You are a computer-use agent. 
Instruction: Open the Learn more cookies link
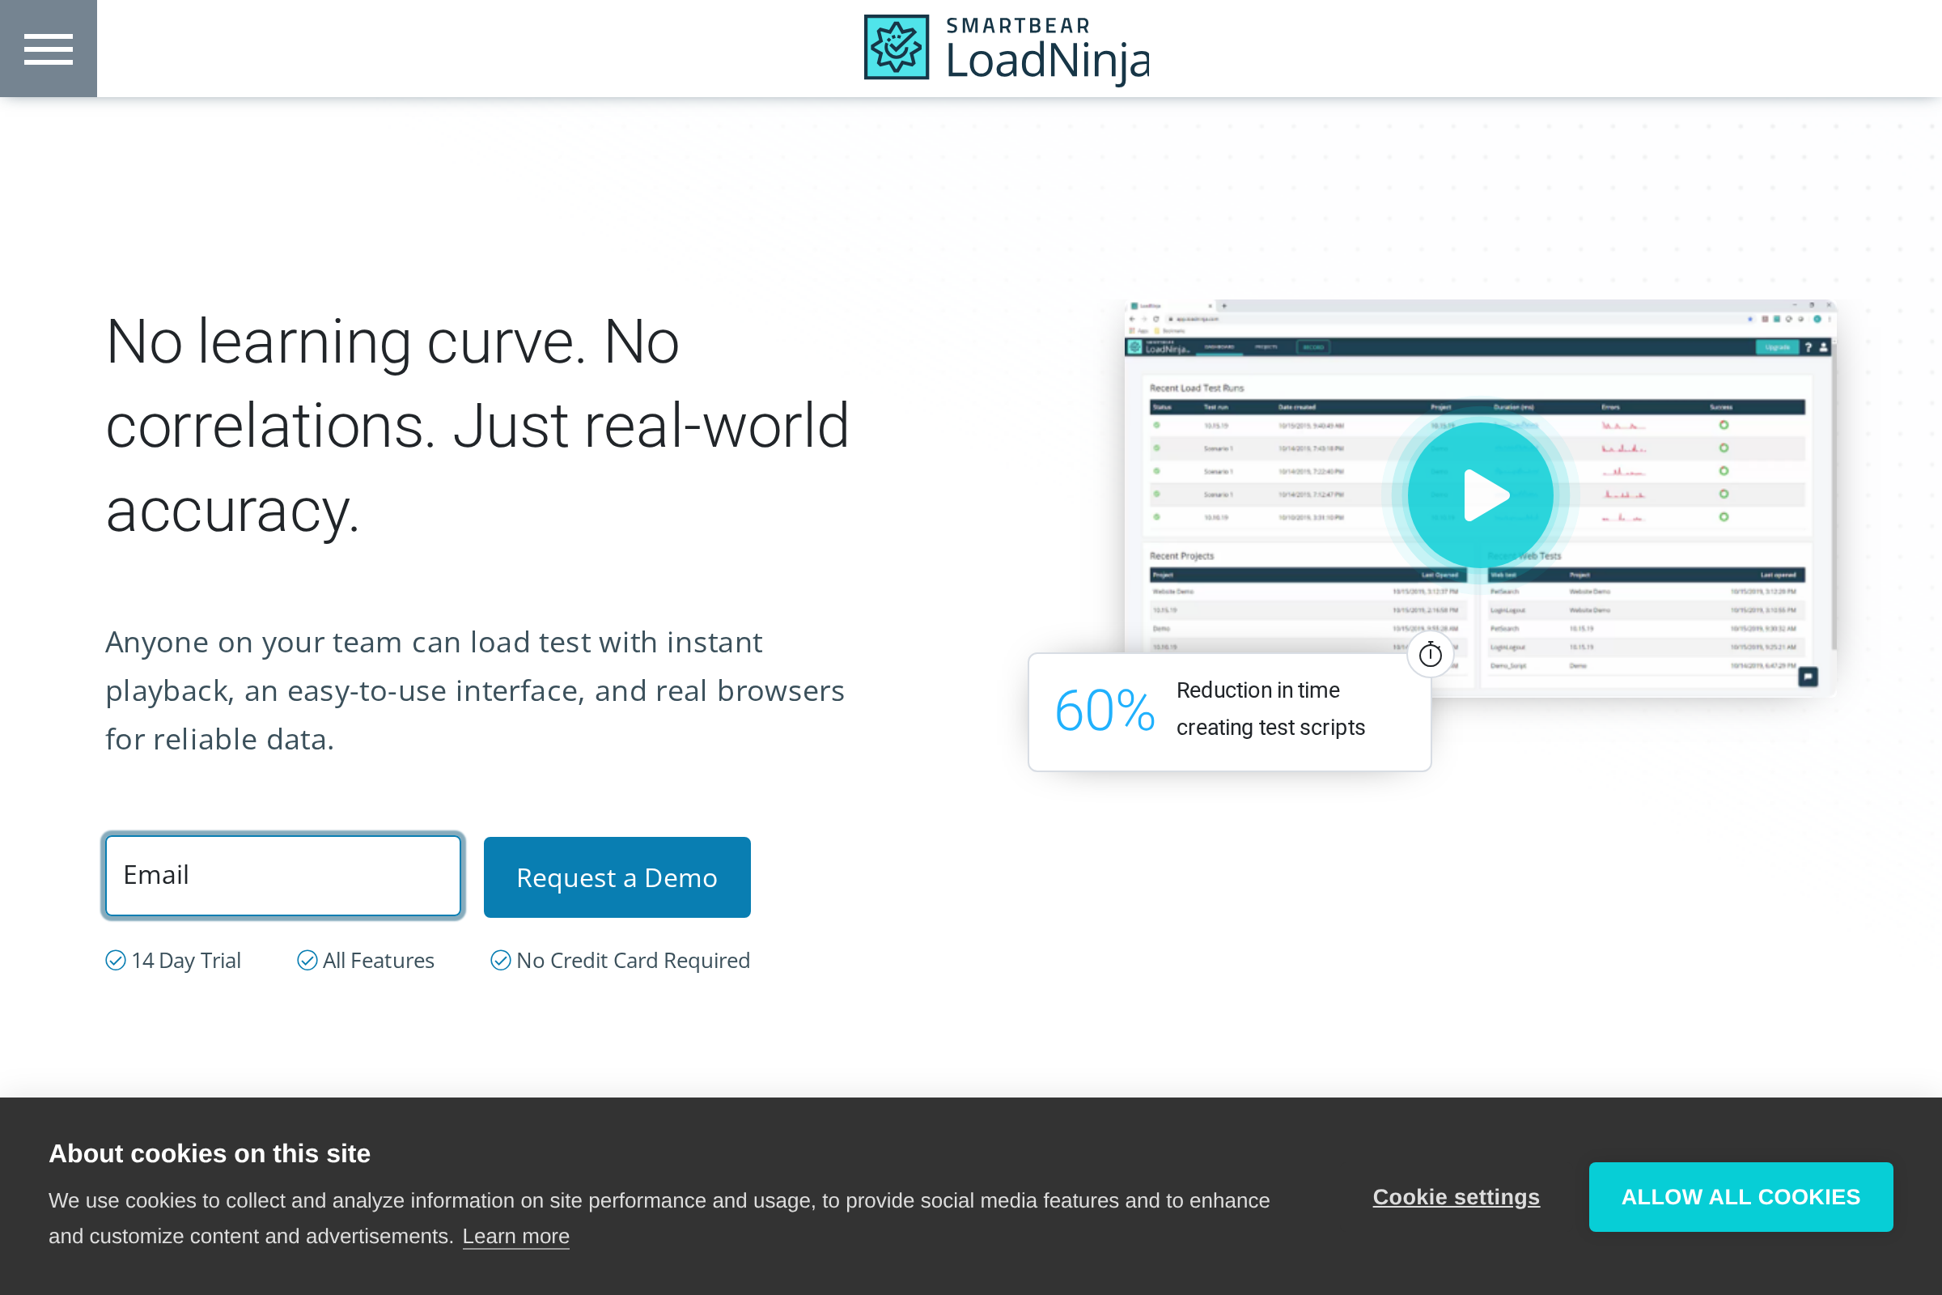(515, 1236)
